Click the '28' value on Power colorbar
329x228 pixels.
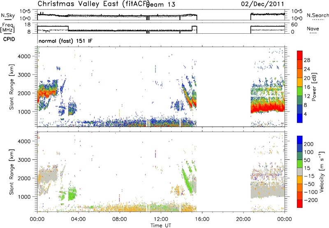coord(307,60)
